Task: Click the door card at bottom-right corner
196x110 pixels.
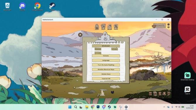Action: 169,94
